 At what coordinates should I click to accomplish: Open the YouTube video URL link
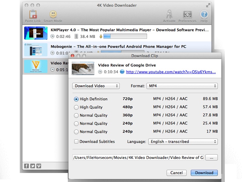tap(171, 72)
